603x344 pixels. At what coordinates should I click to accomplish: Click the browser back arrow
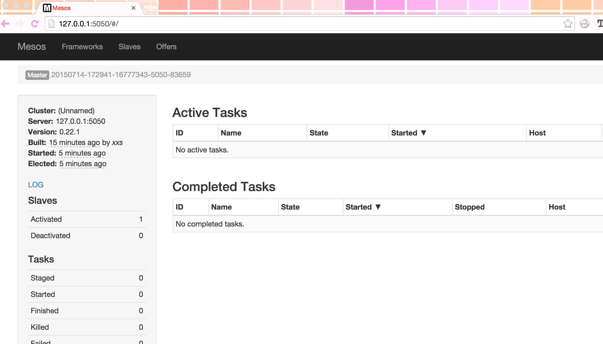point(5,24)
